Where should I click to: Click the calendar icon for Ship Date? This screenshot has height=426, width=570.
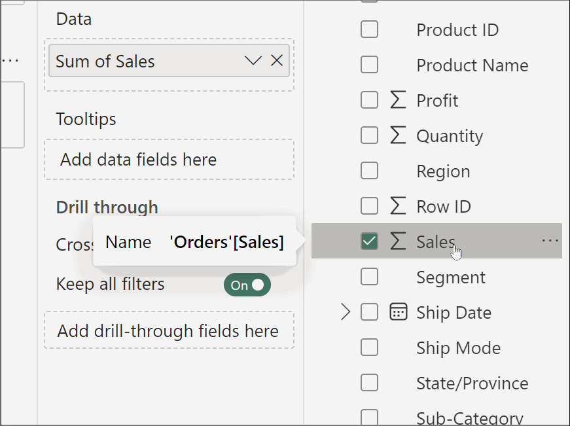[x=397, y=312]
